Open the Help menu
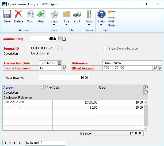The image size is (164, 146). (x=101, y=18)
